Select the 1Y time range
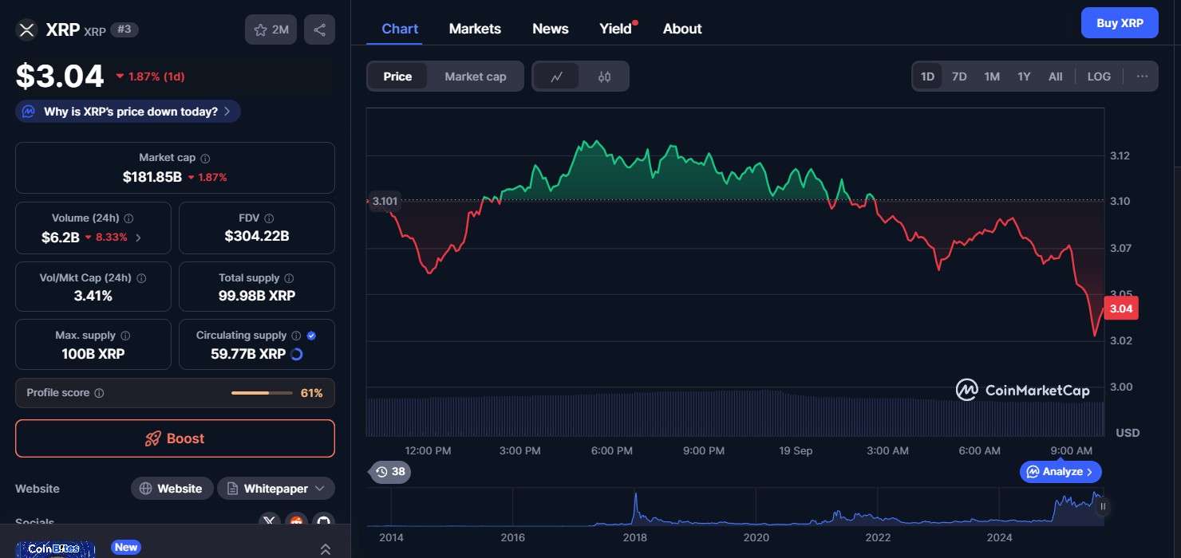 point(1024,77)
